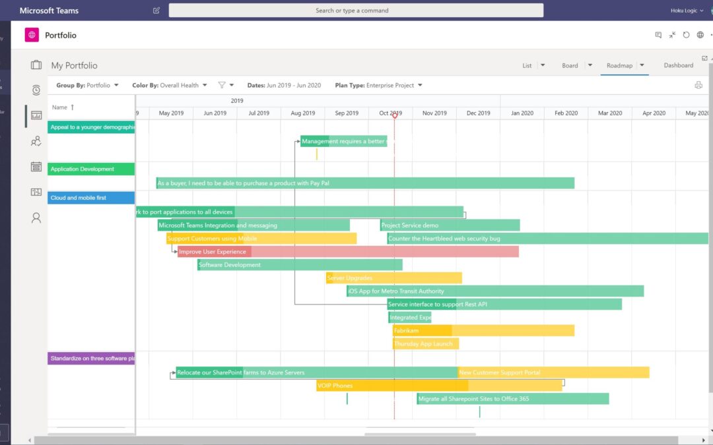The height and width of the screenshot is (445, 713).
Task: Open the Hoku Logic account dropdown
Action: [687, 11]
